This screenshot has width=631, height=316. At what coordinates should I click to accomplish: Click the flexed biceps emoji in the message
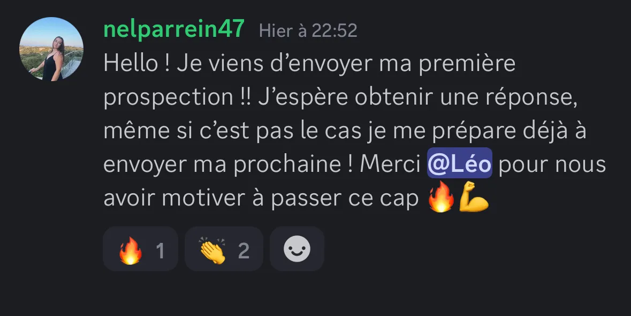(474, 197)
